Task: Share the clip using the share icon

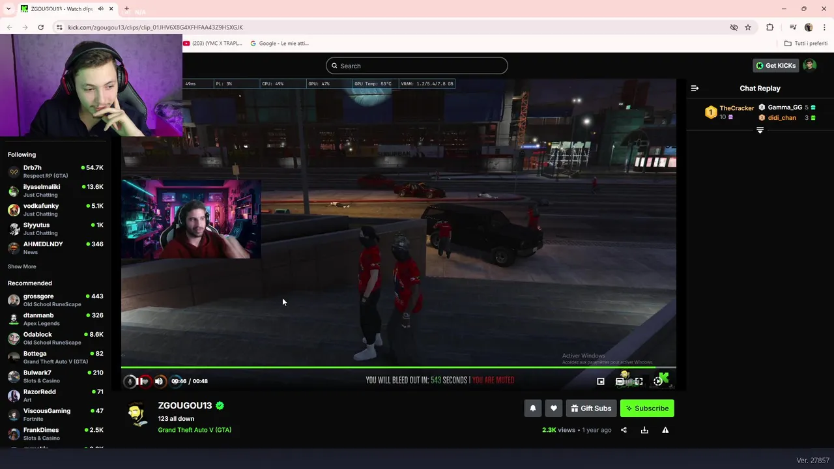Action: 624,430
